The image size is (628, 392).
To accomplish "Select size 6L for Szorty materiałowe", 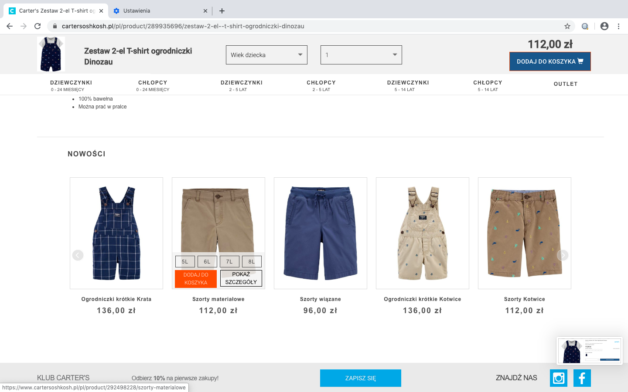I will pos(207,262).
